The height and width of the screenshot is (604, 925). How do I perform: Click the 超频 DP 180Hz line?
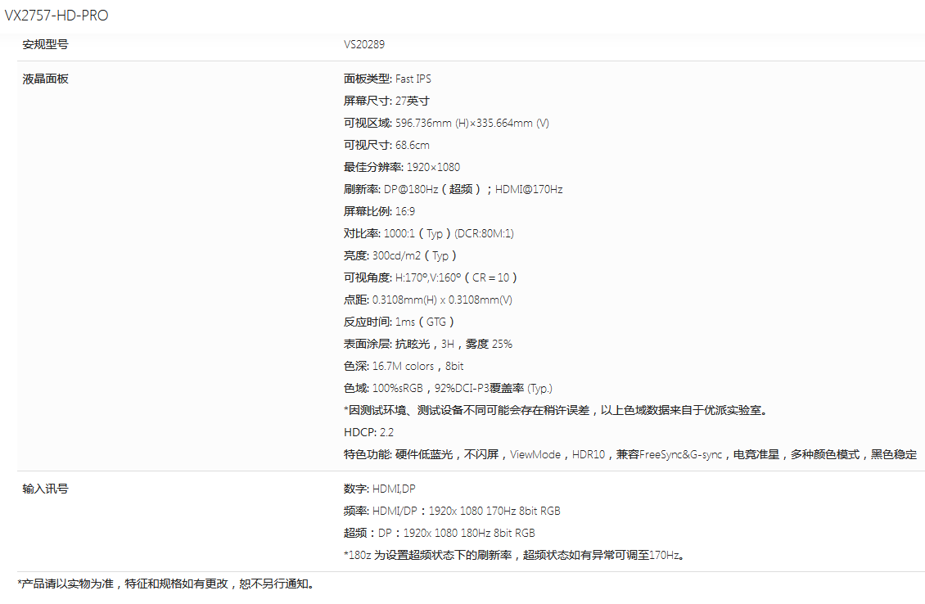[440, 534]
